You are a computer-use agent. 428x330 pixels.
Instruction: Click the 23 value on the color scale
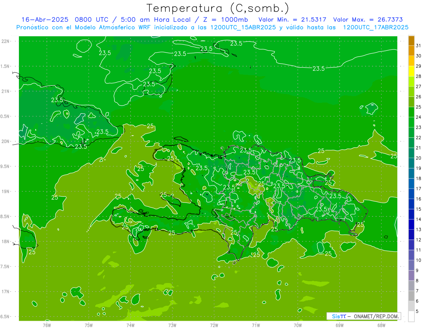click(x=419, y=127)
